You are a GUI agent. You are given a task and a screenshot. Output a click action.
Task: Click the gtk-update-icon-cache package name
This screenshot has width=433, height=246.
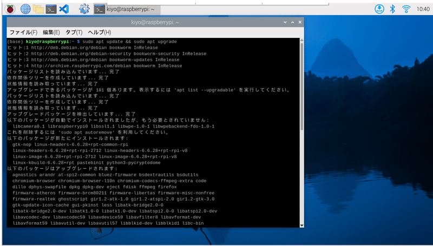[x=41, y=205]
